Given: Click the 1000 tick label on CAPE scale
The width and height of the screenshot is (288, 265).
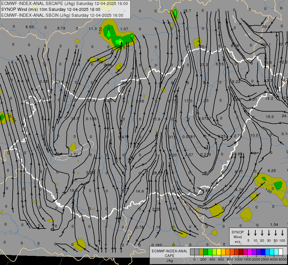Looking at the screenshot, I should click(238, 259).
